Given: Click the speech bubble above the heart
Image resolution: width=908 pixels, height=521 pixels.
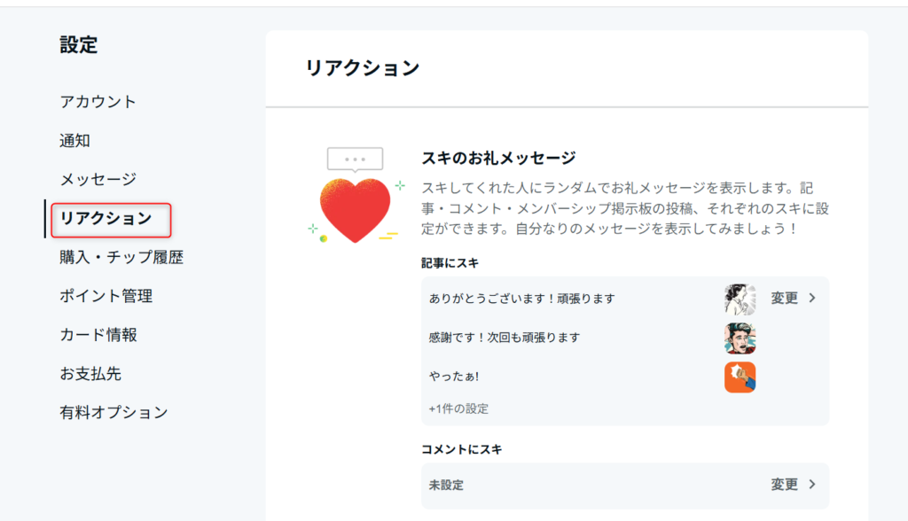Looking at the screenshot, I should click(355, 159).
